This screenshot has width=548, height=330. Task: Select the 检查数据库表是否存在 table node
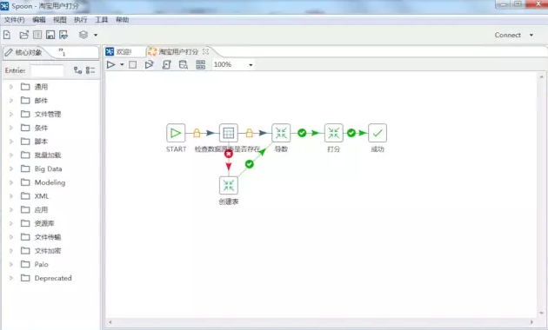pos(229,133)
